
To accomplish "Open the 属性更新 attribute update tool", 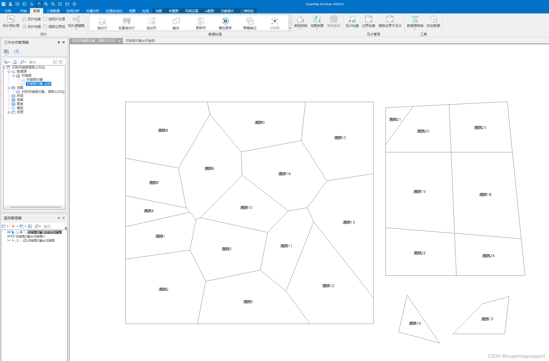I will 225,21.
